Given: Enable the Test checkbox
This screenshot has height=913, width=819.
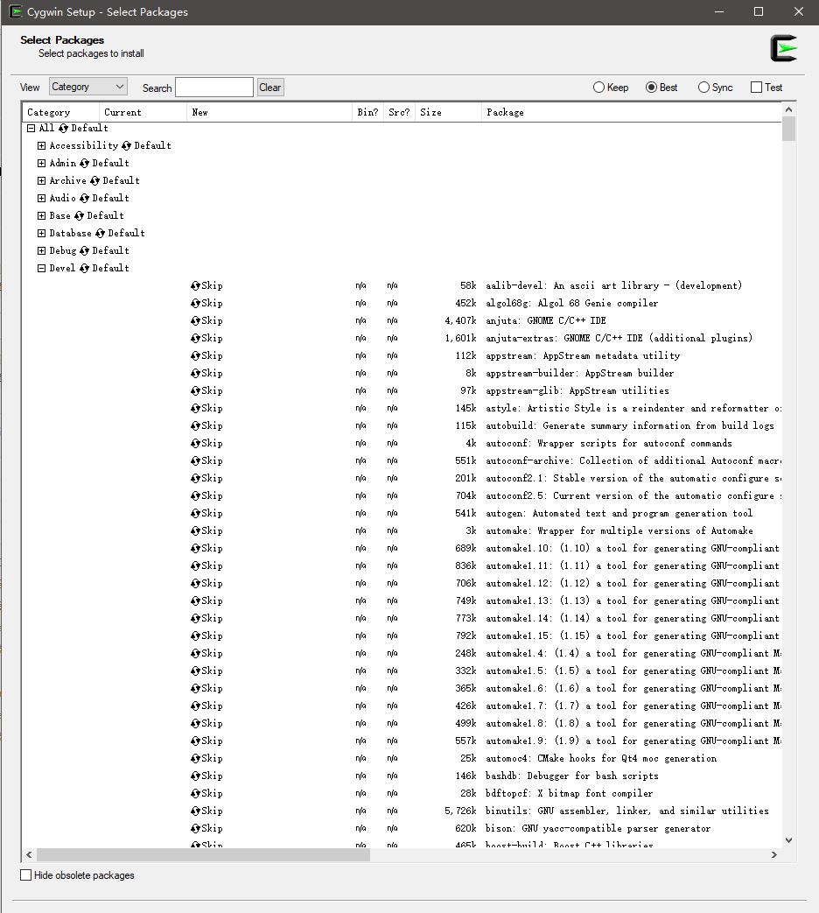Looking at the screenshot, I should point(756,88).
